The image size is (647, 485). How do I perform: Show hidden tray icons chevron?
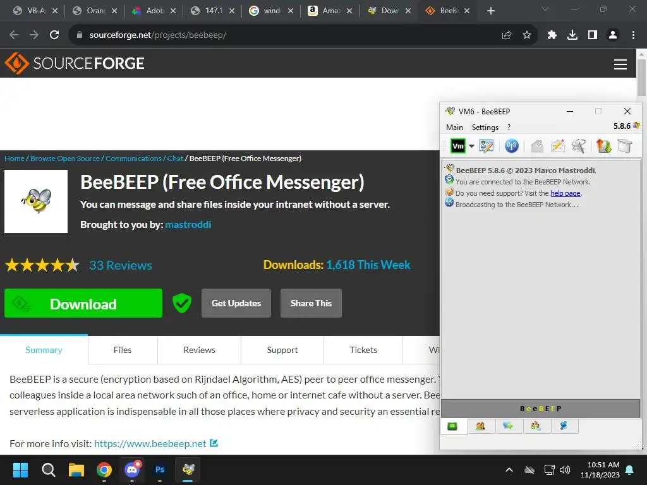[x=509, y=470]
